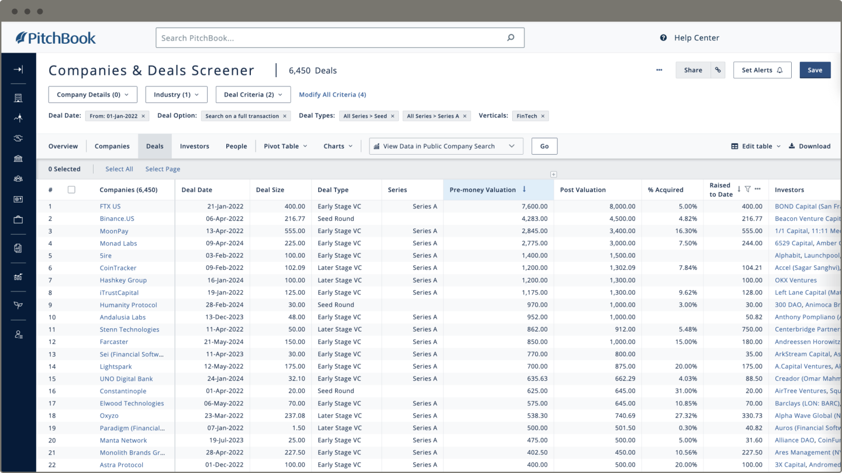Focus the Search PitchBook input field
842x473 pixels.
click(330, 38)
